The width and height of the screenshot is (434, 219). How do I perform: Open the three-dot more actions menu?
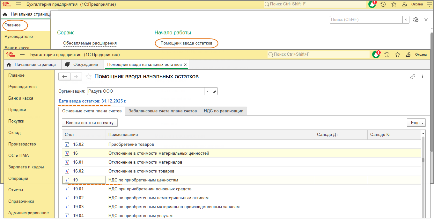pos(423,76)
